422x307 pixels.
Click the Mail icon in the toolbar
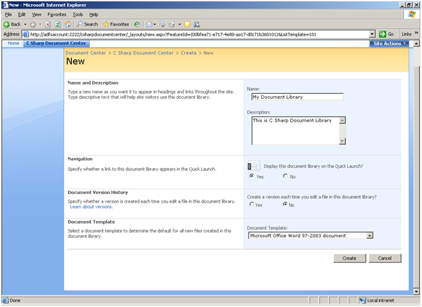(x=151, y=24)
